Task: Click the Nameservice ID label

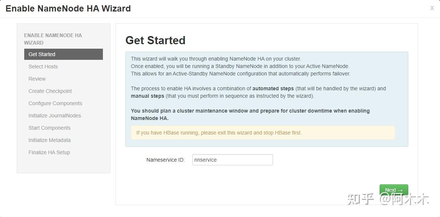Action: [x=166, y=160]
